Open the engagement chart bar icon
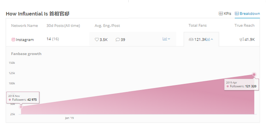Screen dimensions: 267x135 [165, 39]
